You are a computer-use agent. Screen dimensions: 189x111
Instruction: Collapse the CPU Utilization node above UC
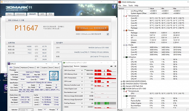tap(124, 57)
